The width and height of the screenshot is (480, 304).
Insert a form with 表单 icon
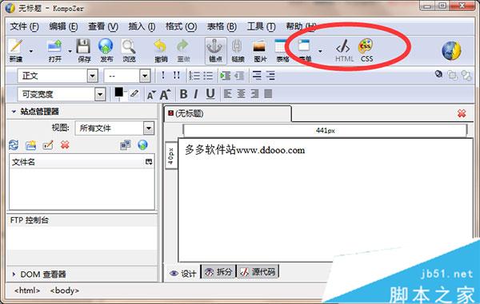coord(304,51)
